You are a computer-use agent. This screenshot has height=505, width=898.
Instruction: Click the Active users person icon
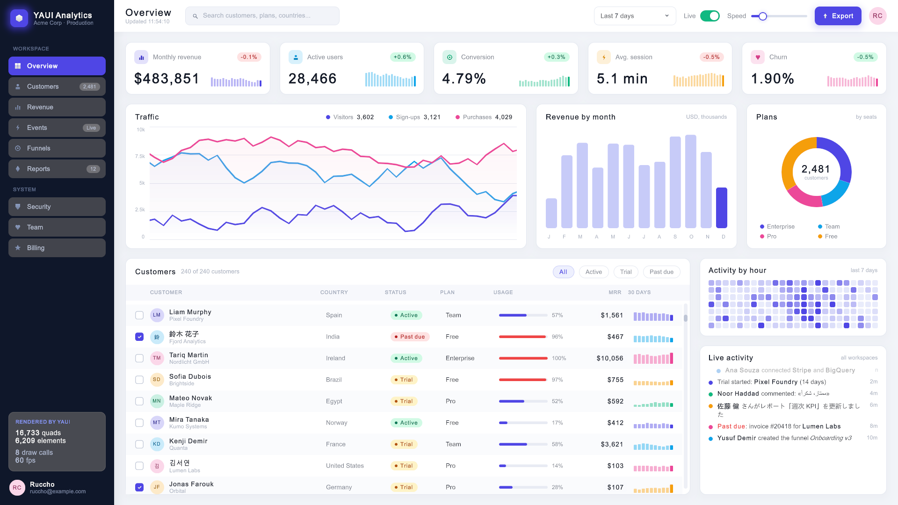(296, 57)
